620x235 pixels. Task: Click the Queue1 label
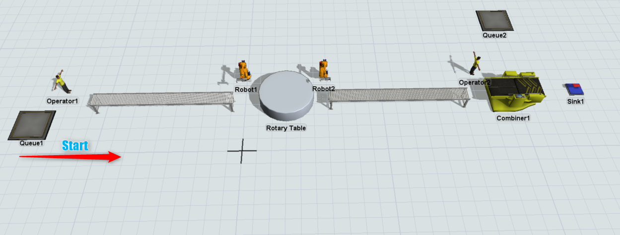click(x=31, y=143)
